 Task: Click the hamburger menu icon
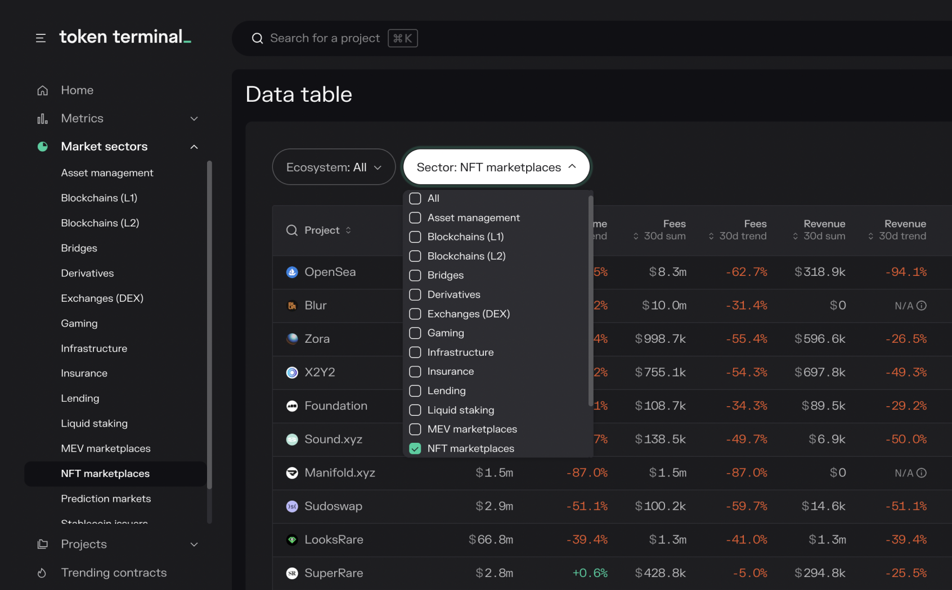click(x=41, y=38)
